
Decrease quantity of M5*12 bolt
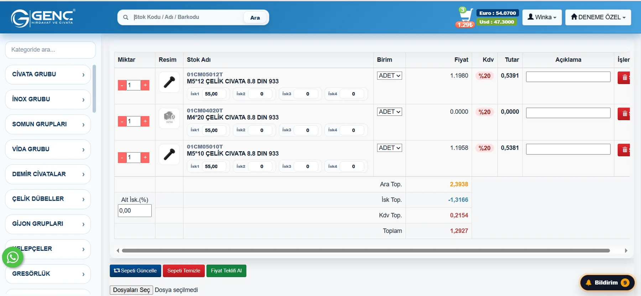pyautogui.click(x=122, y=85)
